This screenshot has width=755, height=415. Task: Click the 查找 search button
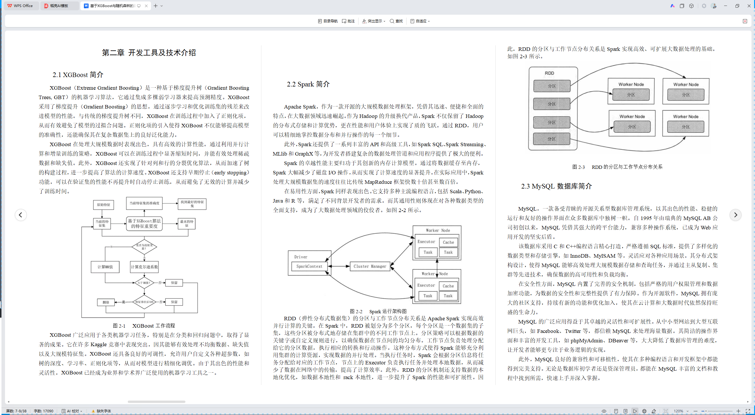(x=396, y=21)
